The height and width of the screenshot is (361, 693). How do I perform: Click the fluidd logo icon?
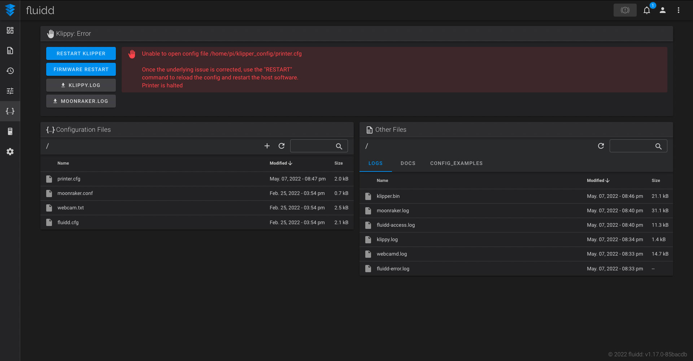10,10
